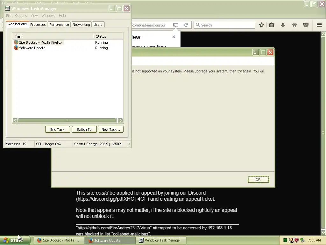Open the Task Manager Help menu
Viewport: 326px width, 245px height.
pyautogui.click(x=62, y=16)
